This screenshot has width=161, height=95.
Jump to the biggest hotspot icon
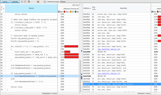(x=29, y=2)
